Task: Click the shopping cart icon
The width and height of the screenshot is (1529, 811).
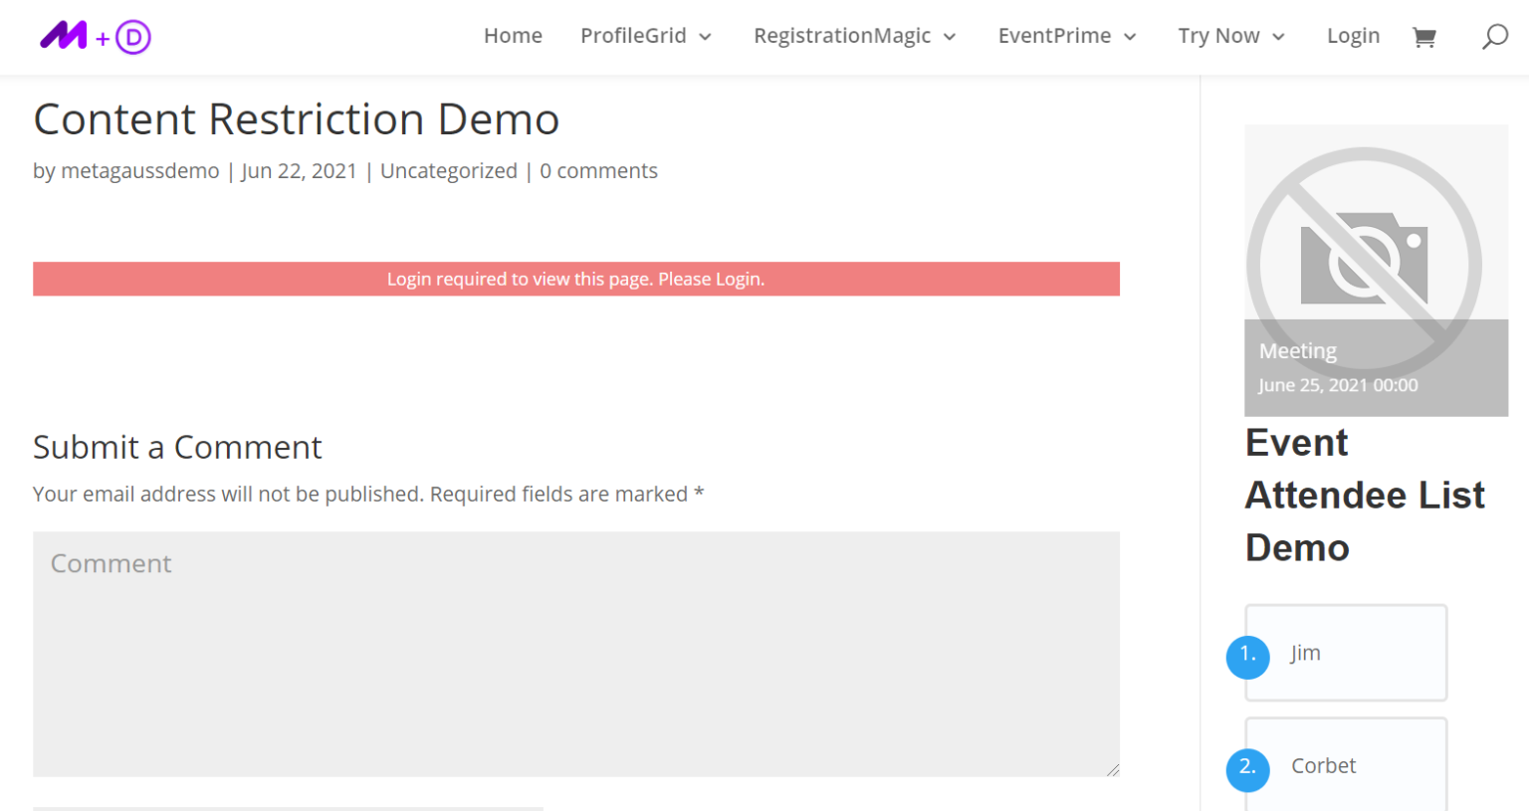Action: (x=1425, y=36)
